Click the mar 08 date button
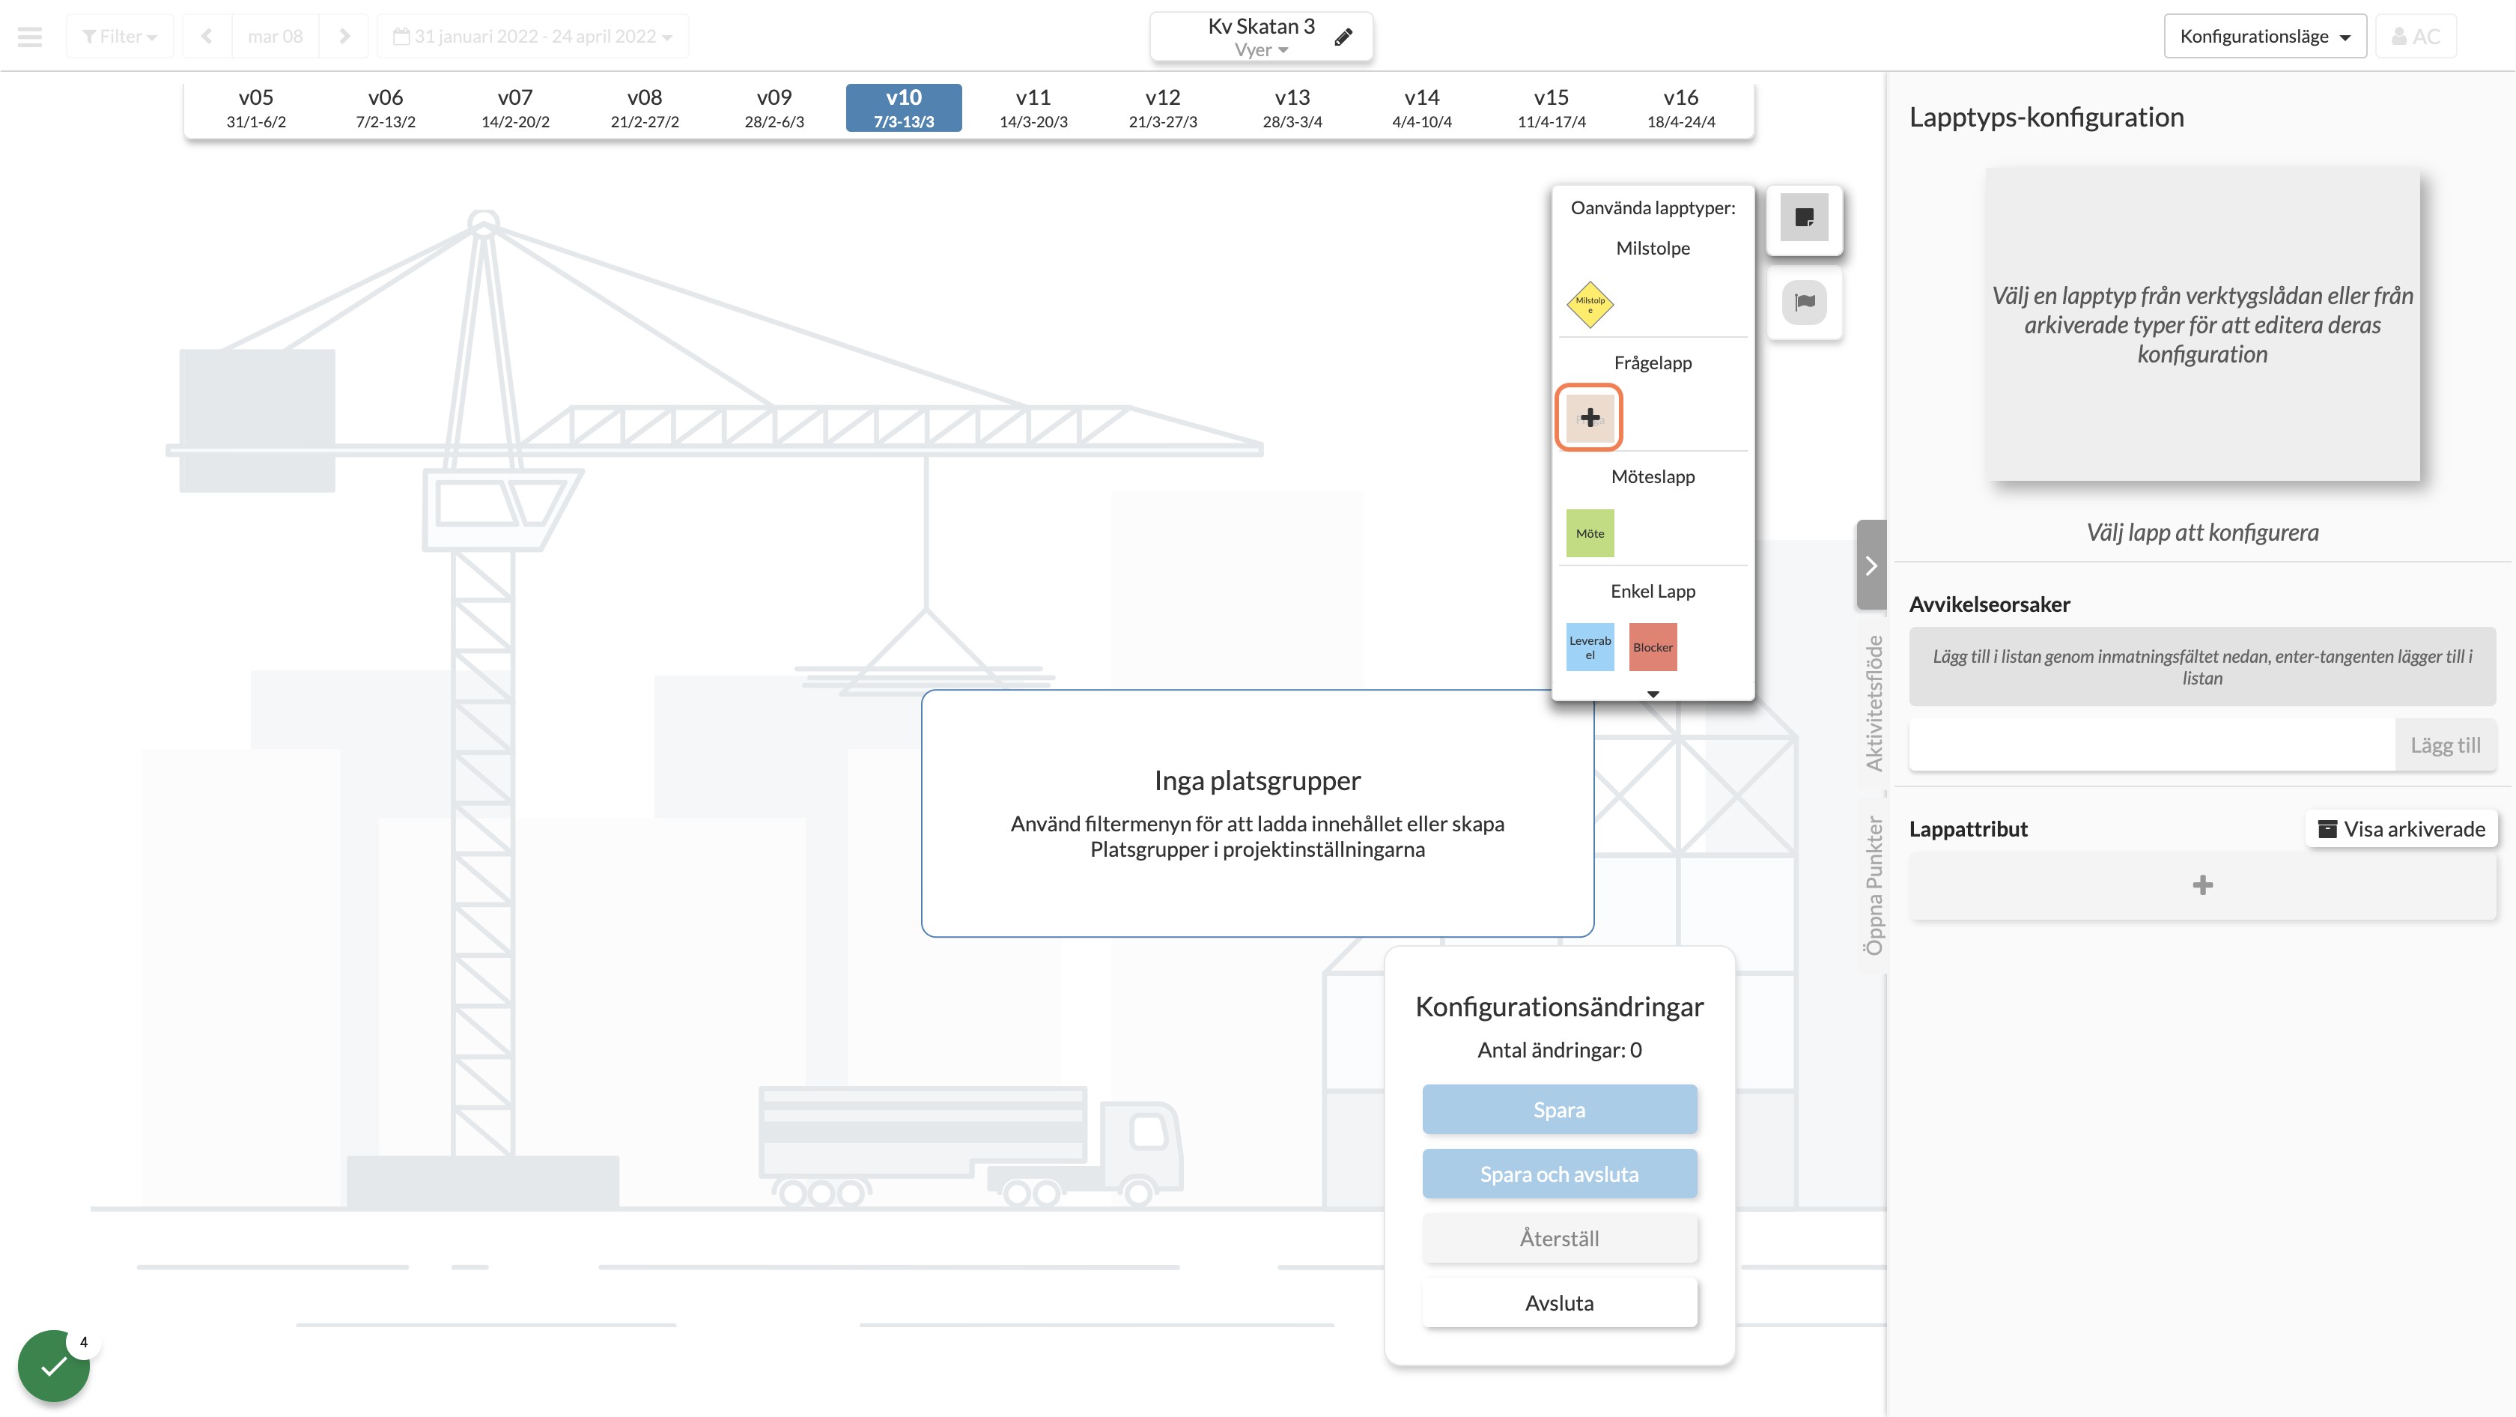 tap(276, 37)
